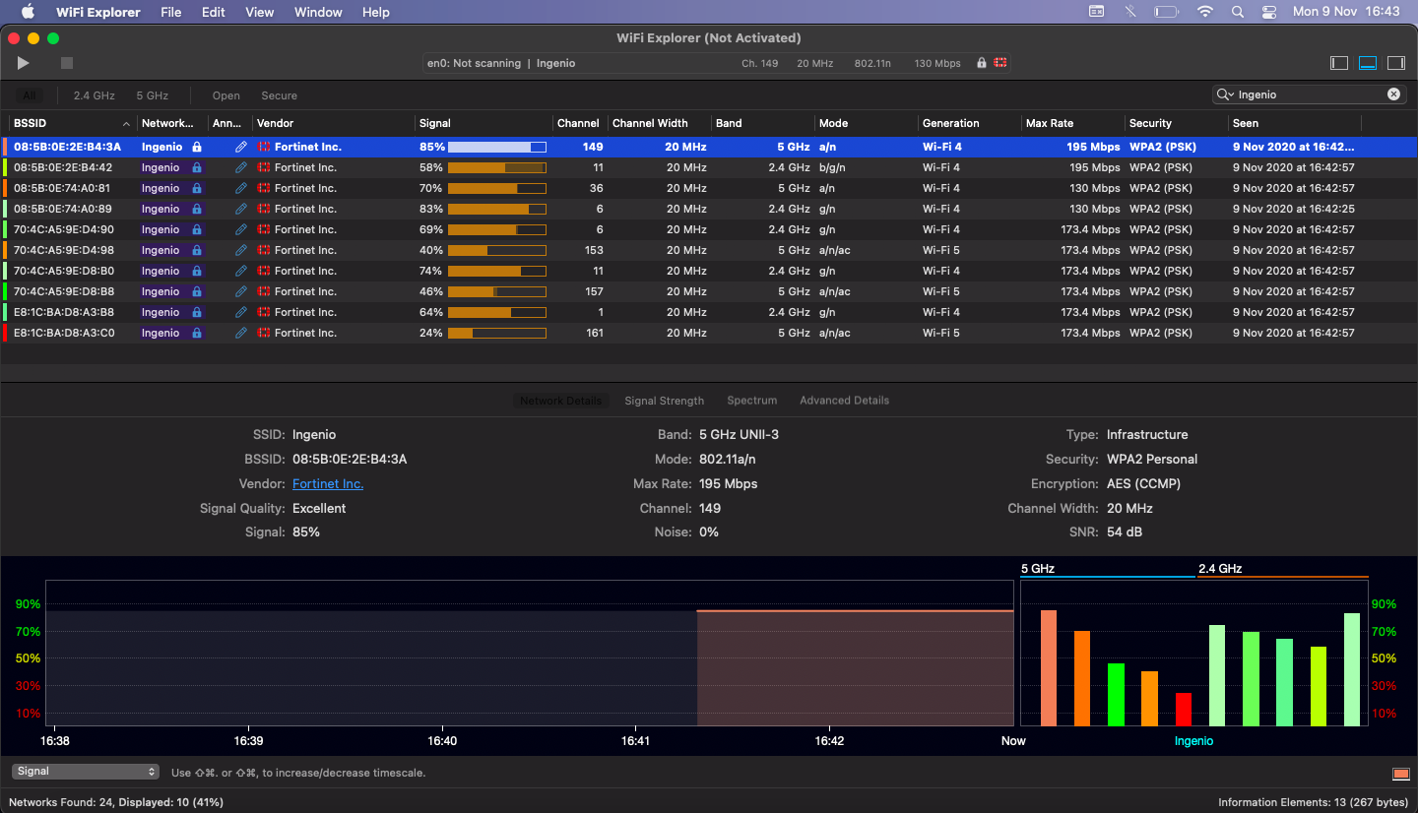Click annotation pencil for 08:5B:0E:2E:B4:42

tap(241, 167)
